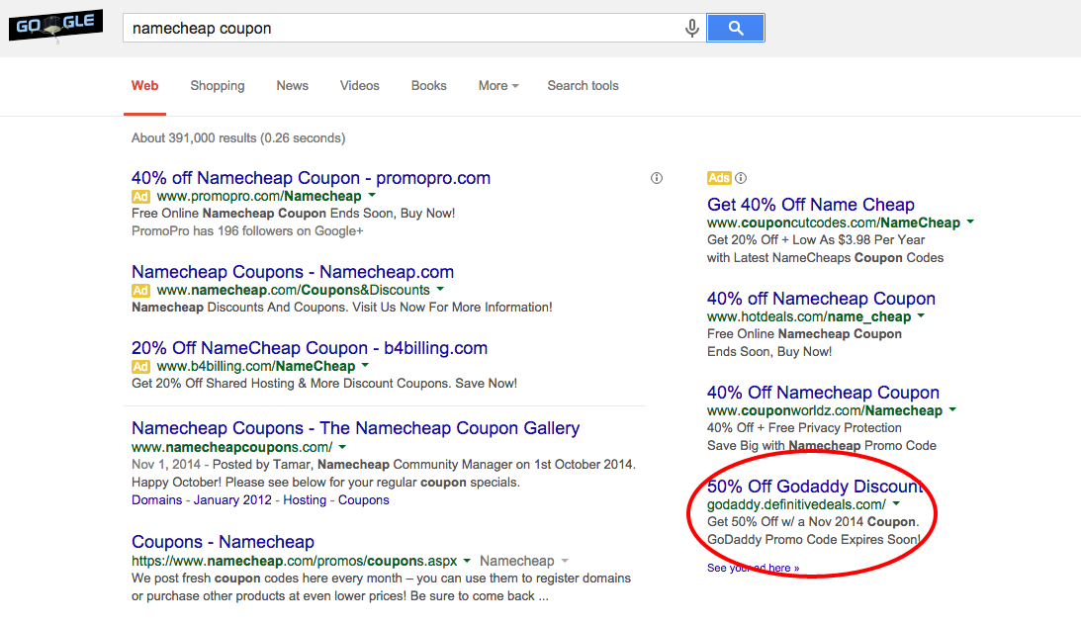Click www.couponcutcodes.com/NameCheap URL text
The height and width of the screenshot is (624, 1081).
coord(834,223)
